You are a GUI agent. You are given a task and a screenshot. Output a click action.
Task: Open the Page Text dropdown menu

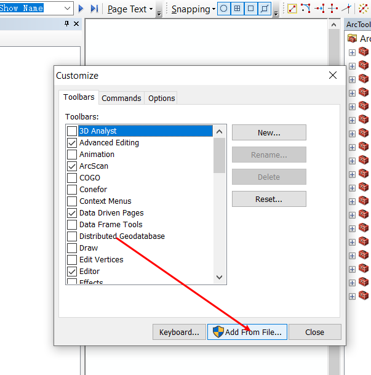click(130, 9)
